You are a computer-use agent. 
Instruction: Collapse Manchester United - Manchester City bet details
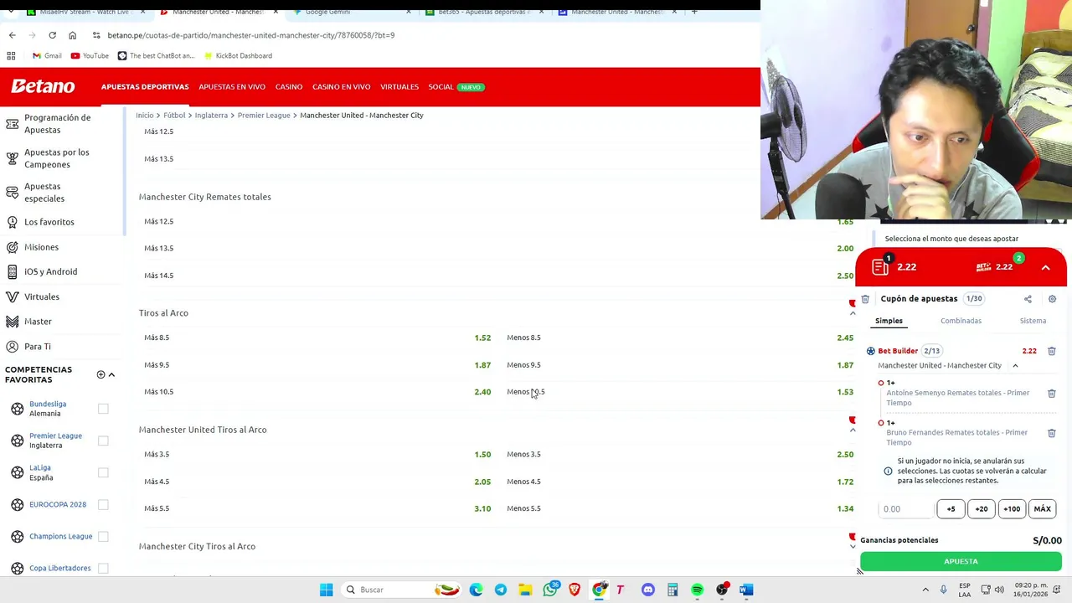point(1015,366)
